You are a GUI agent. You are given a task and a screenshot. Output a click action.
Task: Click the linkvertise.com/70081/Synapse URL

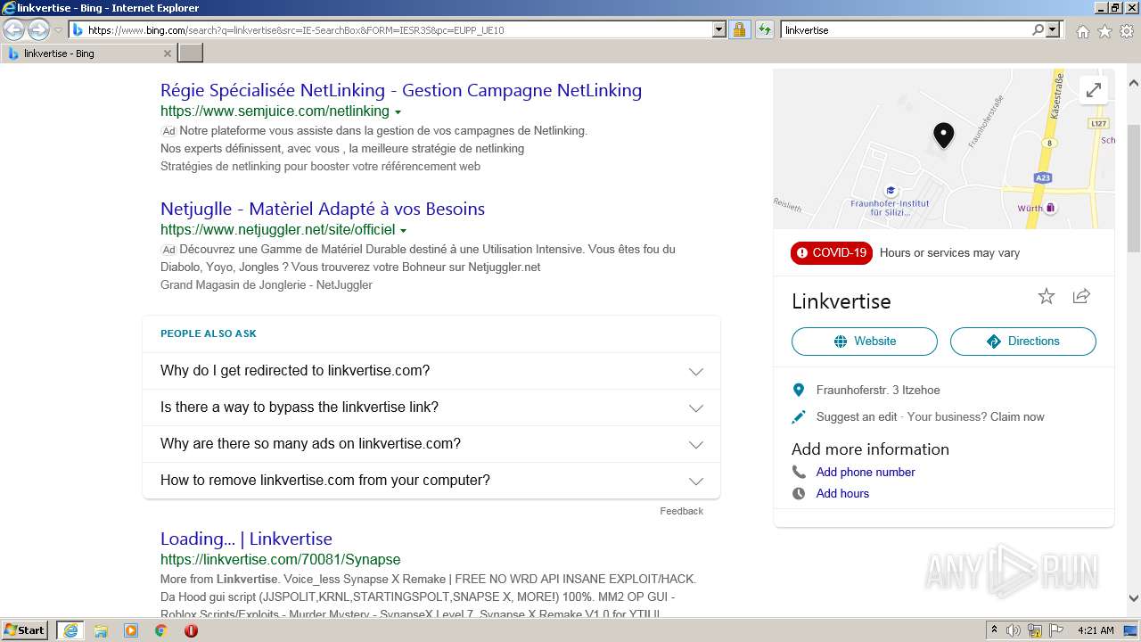[x=280, y=560]
